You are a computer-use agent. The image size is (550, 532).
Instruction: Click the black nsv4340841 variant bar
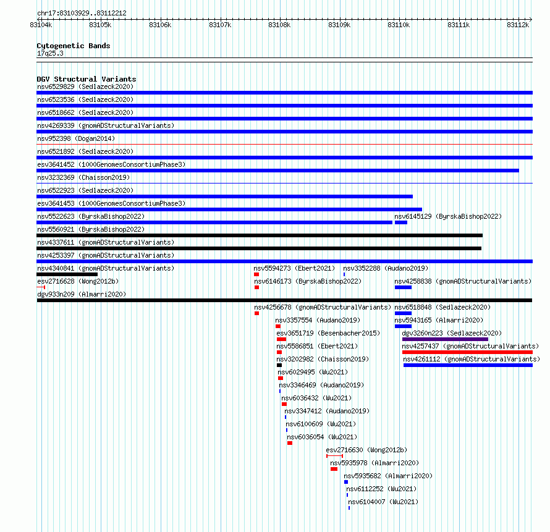67,274
